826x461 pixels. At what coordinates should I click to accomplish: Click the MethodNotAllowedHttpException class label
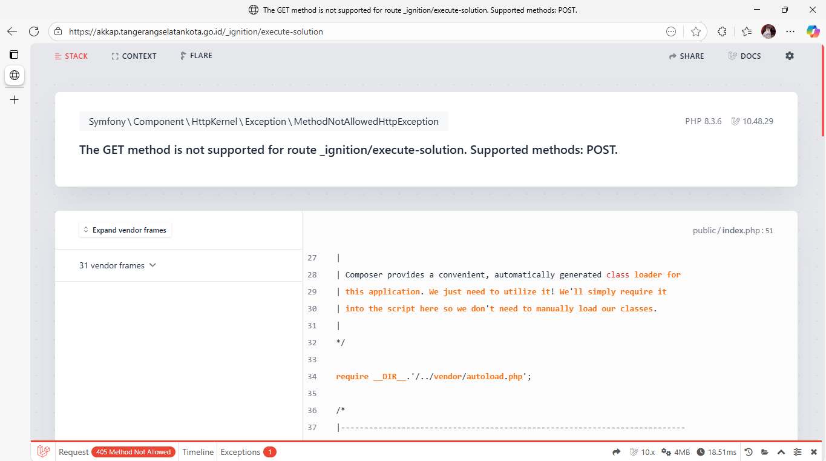tap(264, 121)
